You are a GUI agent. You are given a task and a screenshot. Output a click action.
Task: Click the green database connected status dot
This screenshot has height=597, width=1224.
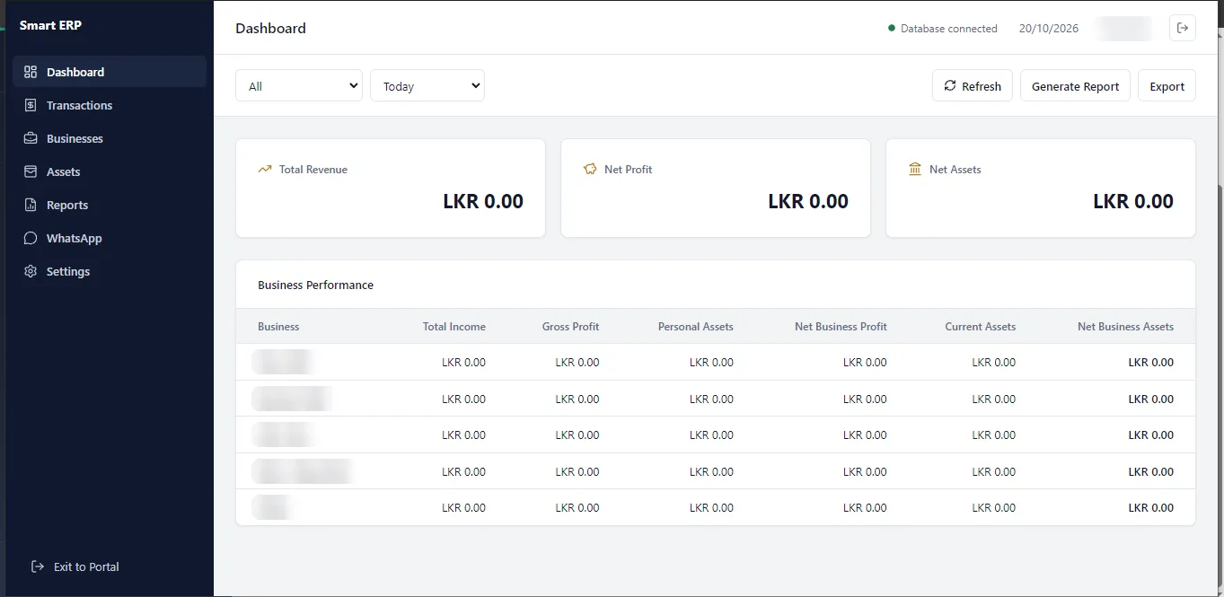(892, 28)
